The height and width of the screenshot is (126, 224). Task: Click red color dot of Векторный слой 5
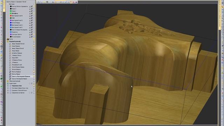click(x=11, y=16)
